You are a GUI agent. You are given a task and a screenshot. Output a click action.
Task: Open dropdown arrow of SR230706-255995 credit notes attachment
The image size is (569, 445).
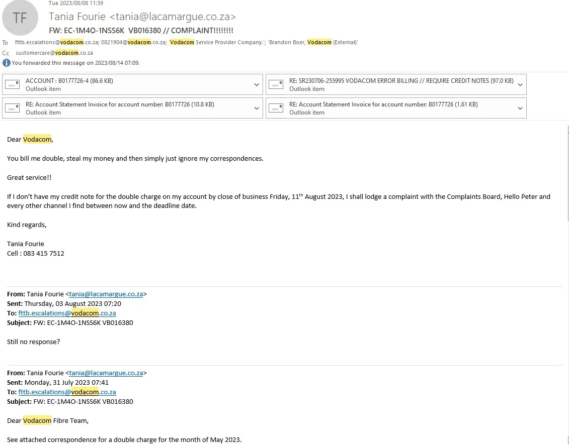coord(520,85)
